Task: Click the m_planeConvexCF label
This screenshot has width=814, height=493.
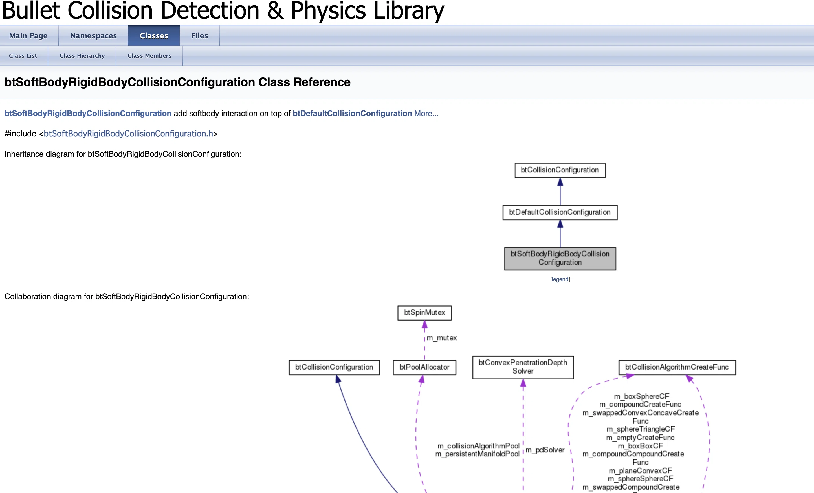Action: [641, 471]
